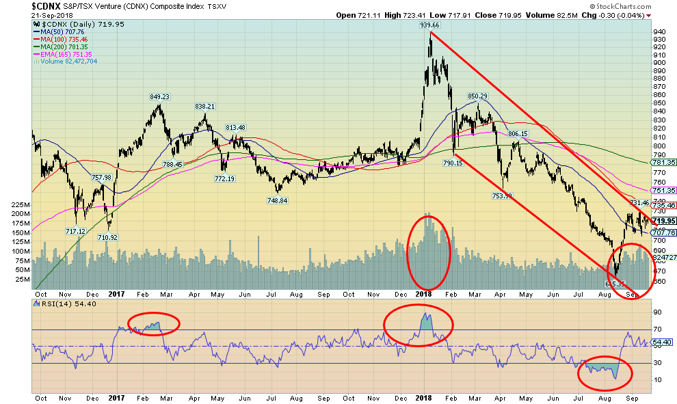Click the "813.48" price label
This screenshot has height=404, width=677.
click(235, 127)
